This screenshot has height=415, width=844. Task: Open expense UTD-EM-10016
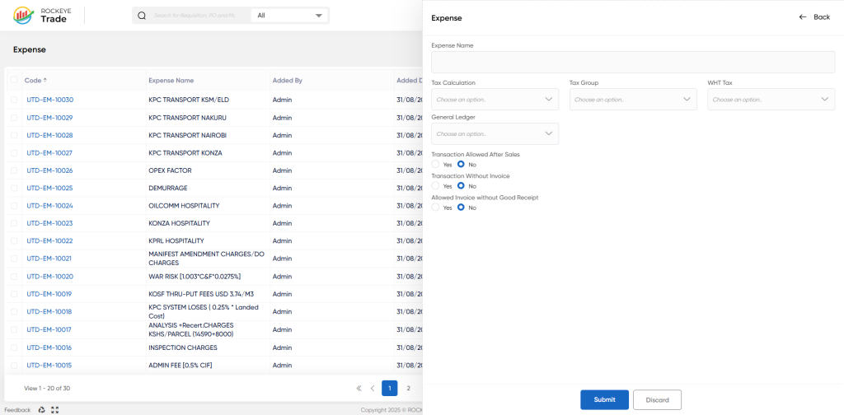49,347
